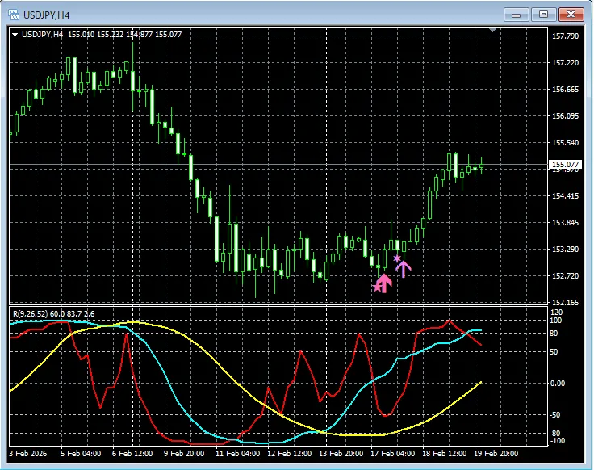Click the divider between chart and indicator
This screenshot has width=594, height=470.
[x=274, y=305]
